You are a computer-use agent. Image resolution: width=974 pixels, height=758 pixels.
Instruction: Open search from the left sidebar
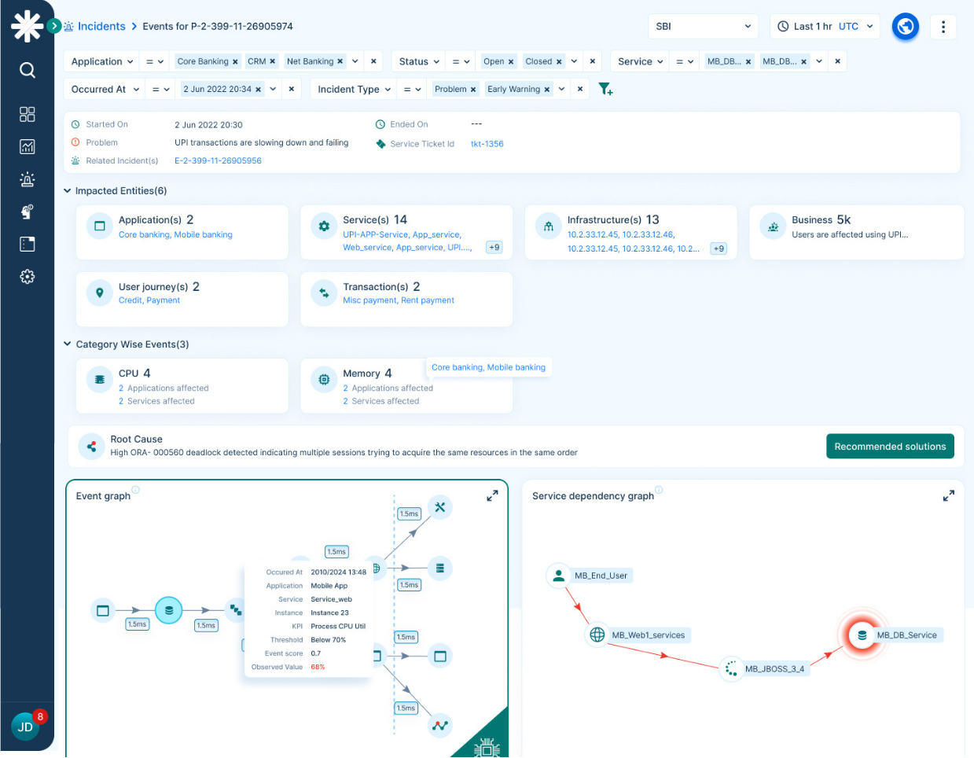pyautogui.click(x=28, y=71)
